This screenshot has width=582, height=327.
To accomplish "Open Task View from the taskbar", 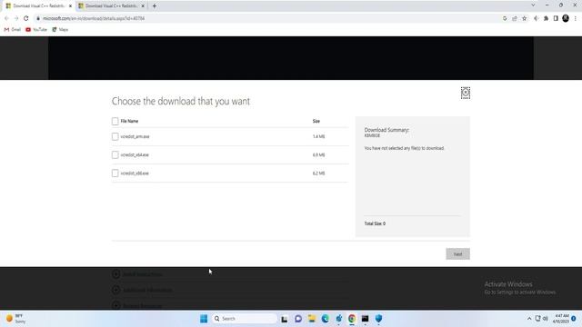I will [285, 319].
